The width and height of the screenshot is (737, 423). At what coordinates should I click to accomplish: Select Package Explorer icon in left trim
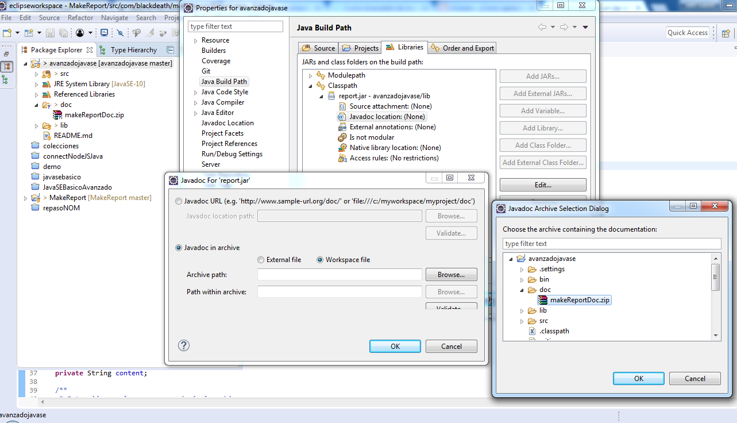point(7,67)
